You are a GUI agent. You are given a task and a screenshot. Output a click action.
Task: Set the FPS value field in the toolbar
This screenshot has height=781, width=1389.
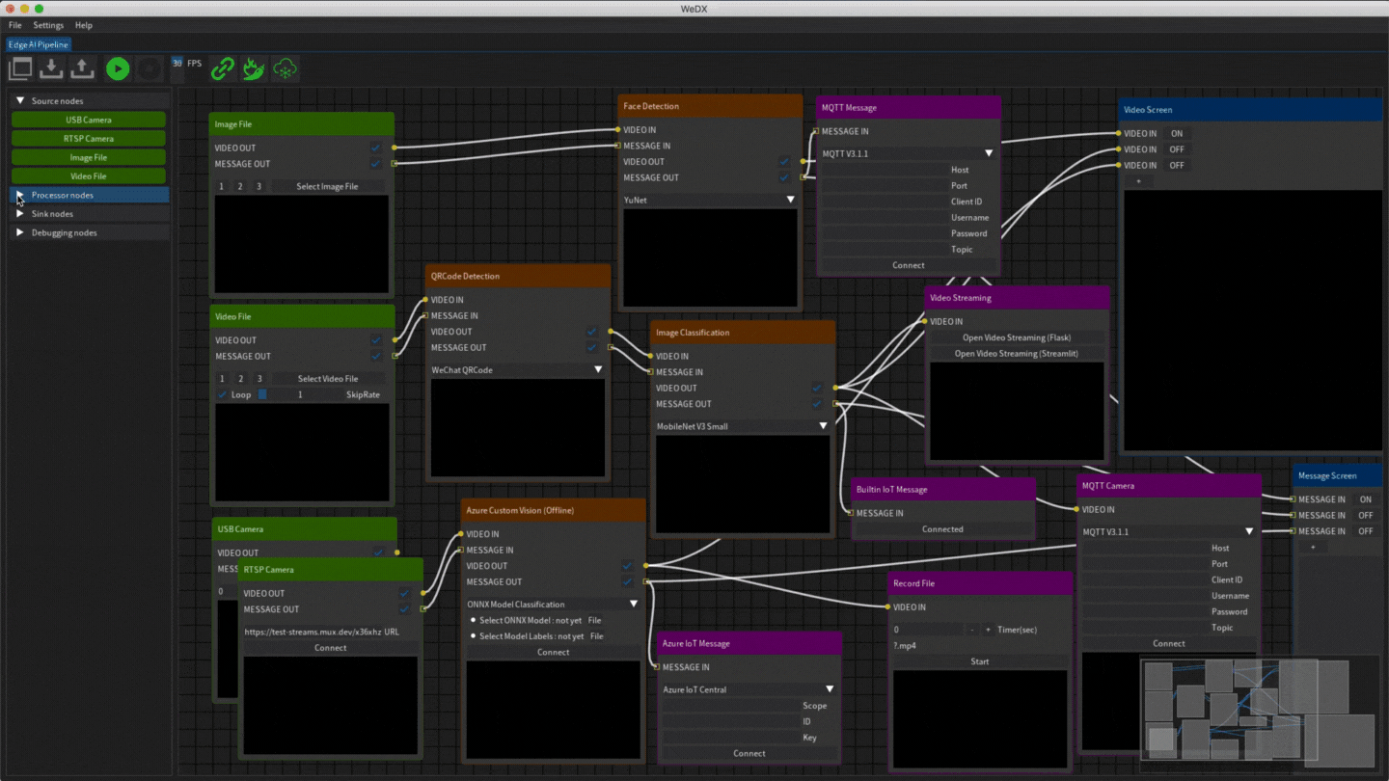click(x=175, y=65)
